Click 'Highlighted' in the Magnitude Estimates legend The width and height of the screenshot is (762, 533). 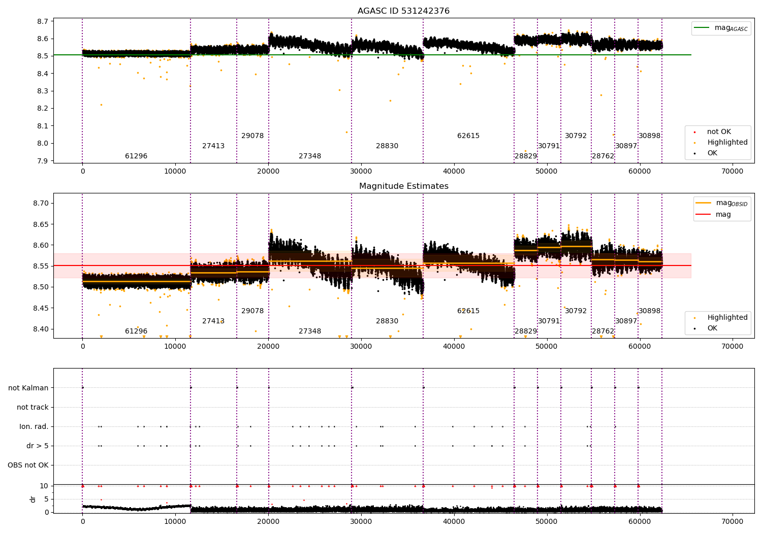pyautogui.click(x=727, y=317)
